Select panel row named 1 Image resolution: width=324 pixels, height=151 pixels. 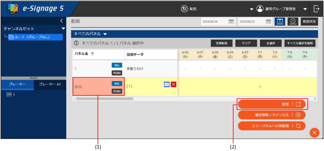(x=99, y=69)
